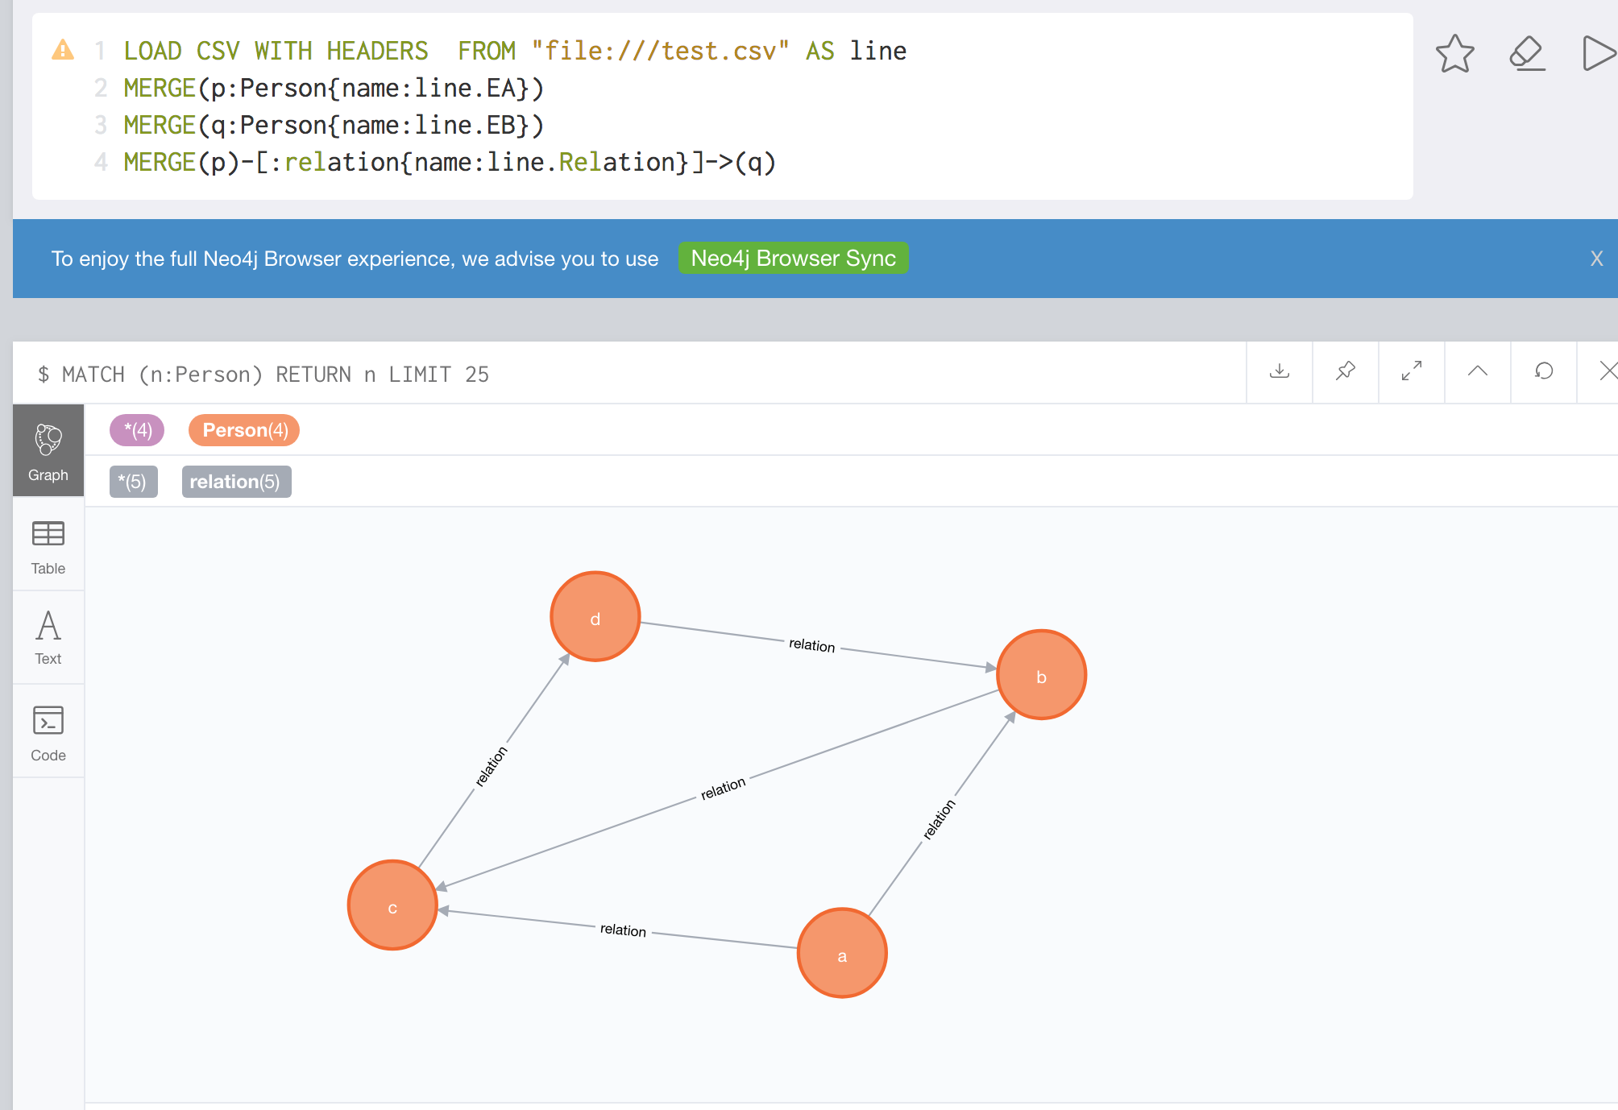Switch to Table view
The width and height of the screenshot is (1618, 1110).
pyautogui.click(x=48, y=546)
